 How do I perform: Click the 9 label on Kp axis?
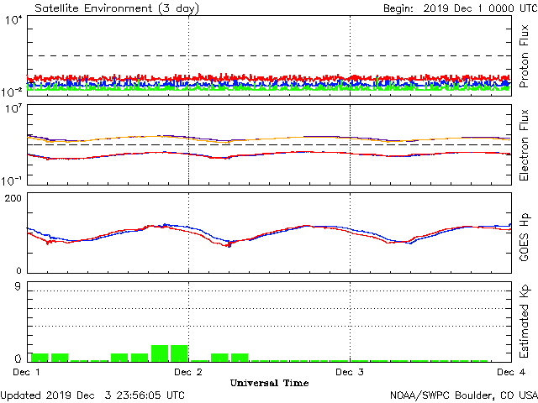pos(18,286)
